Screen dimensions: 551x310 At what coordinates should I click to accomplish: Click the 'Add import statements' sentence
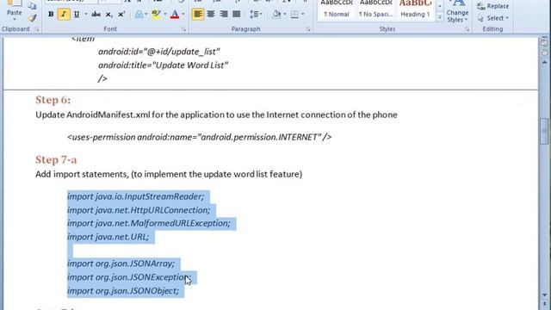click(x=169, y=174)
